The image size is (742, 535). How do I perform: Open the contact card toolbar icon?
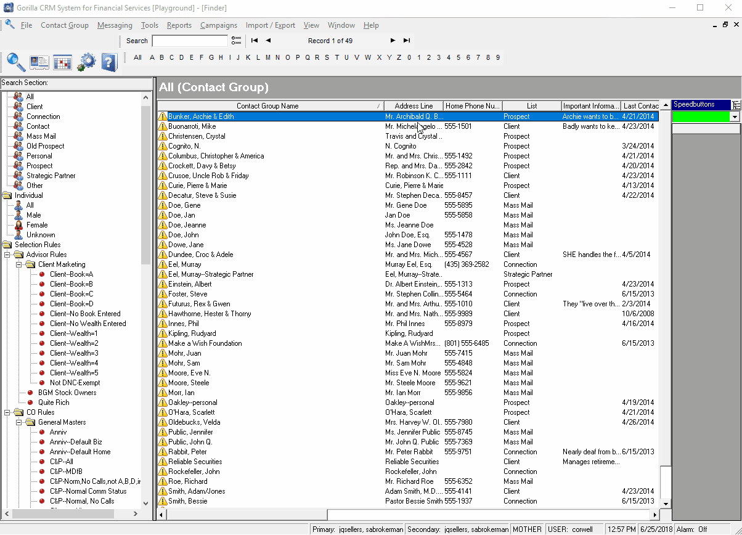pos(39,62)
